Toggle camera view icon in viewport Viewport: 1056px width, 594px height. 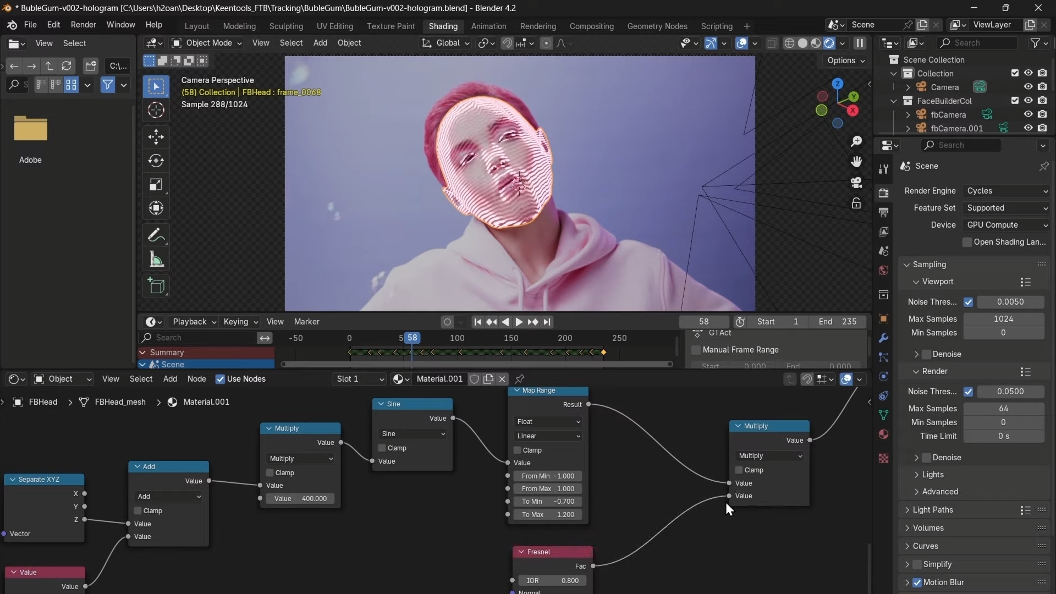click(x=856, y=183)
